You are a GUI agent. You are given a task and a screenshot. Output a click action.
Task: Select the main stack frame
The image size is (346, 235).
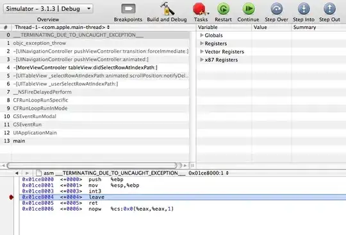[x=94, y=141]
